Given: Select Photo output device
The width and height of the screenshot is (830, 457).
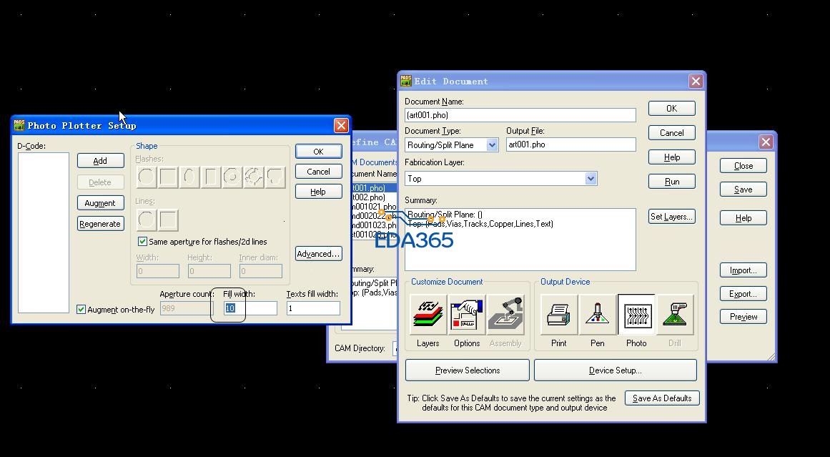Looking at the screenshot, I should click(636, 315).
